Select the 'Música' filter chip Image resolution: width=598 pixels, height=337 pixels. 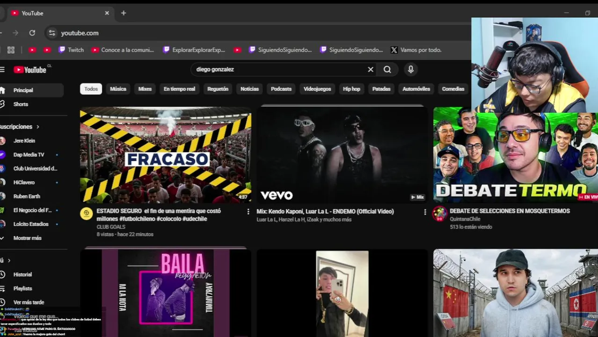coord(118,89)
